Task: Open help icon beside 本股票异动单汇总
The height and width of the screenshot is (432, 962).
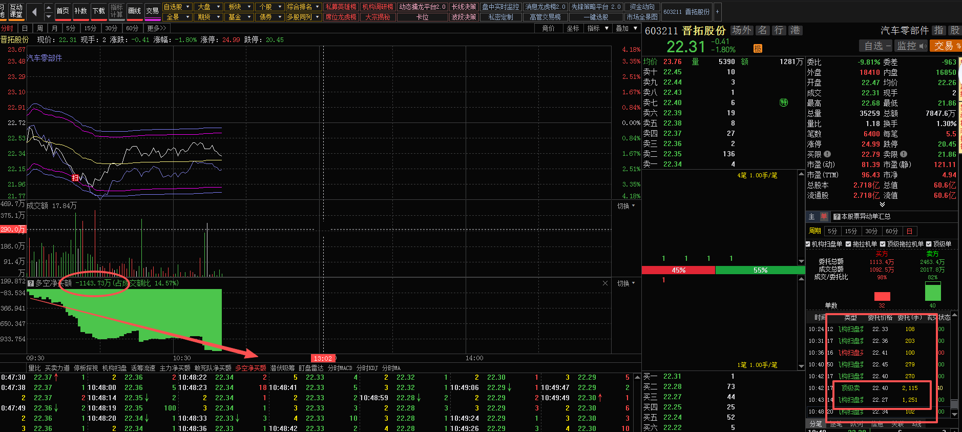Action: point(836,217)
